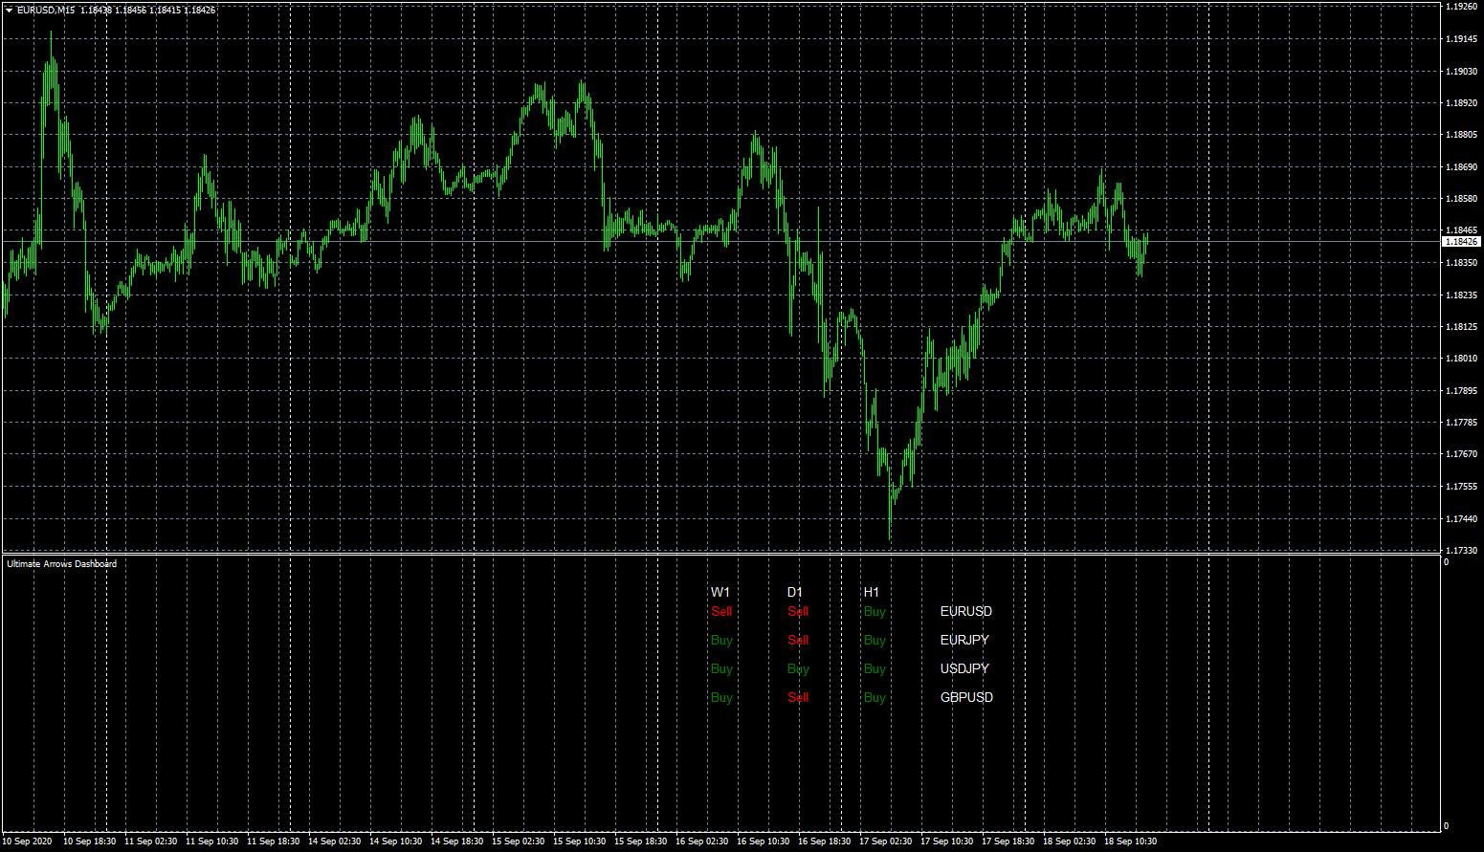Select the Ultimate Arrows Dashboard indicator label
Image resolution: width=1484 pixels, height=852 pixels.
click(62, 564)
